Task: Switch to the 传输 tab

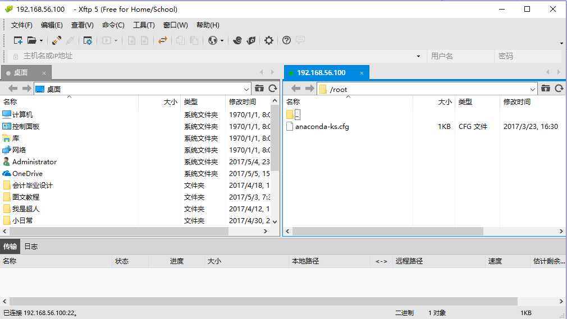Action: click(10, 246)
